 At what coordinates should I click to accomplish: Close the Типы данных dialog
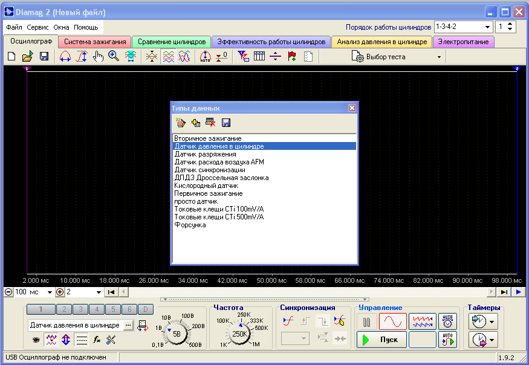pos(352,108)
